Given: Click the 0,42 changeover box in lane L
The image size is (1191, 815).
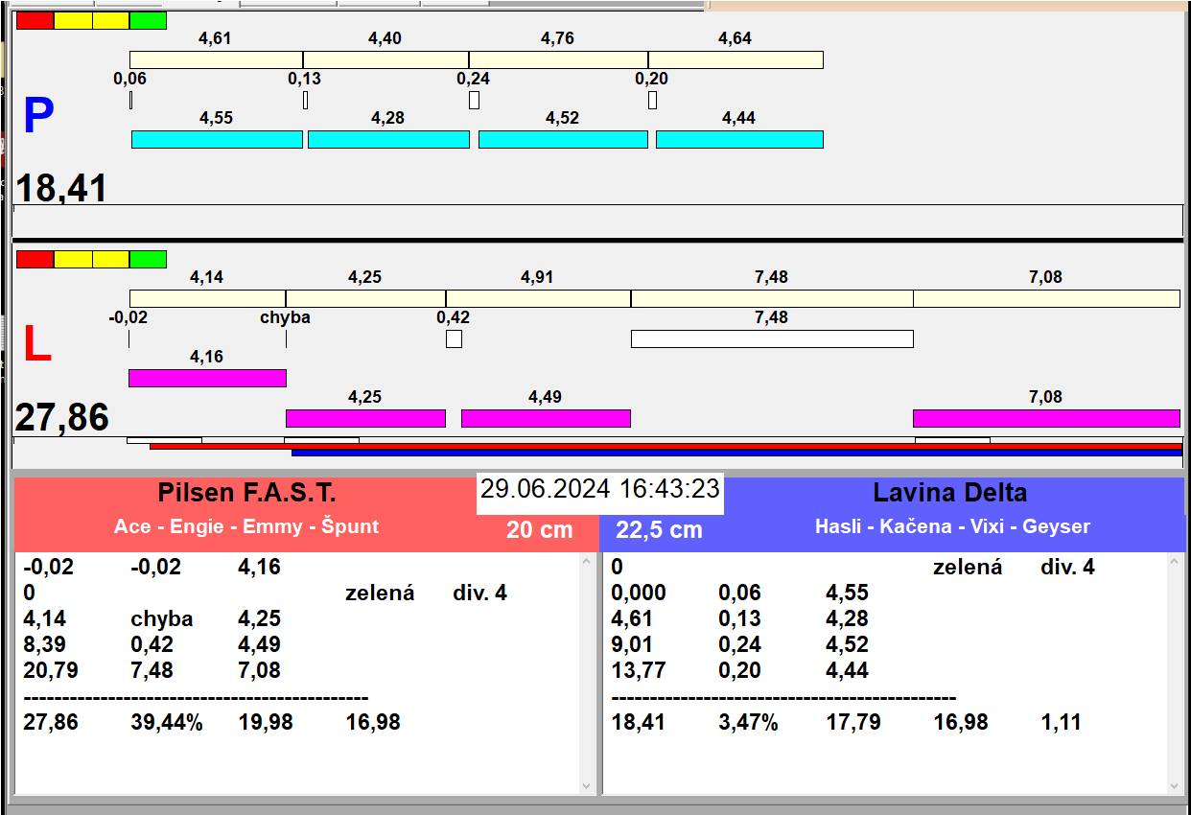Looking at the screenshot, I should tap(454, 338).
